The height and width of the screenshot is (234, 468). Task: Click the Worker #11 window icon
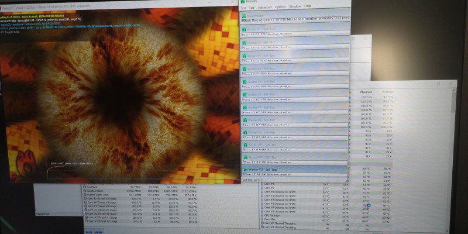point(246,157)
